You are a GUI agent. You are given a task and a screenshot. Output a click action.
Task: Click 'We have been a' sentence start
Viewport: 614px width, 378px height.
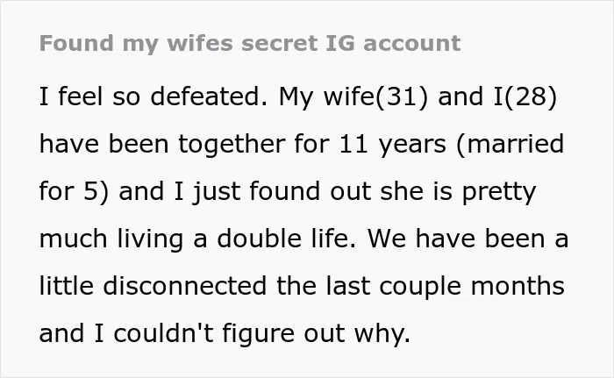coord(468,239)
